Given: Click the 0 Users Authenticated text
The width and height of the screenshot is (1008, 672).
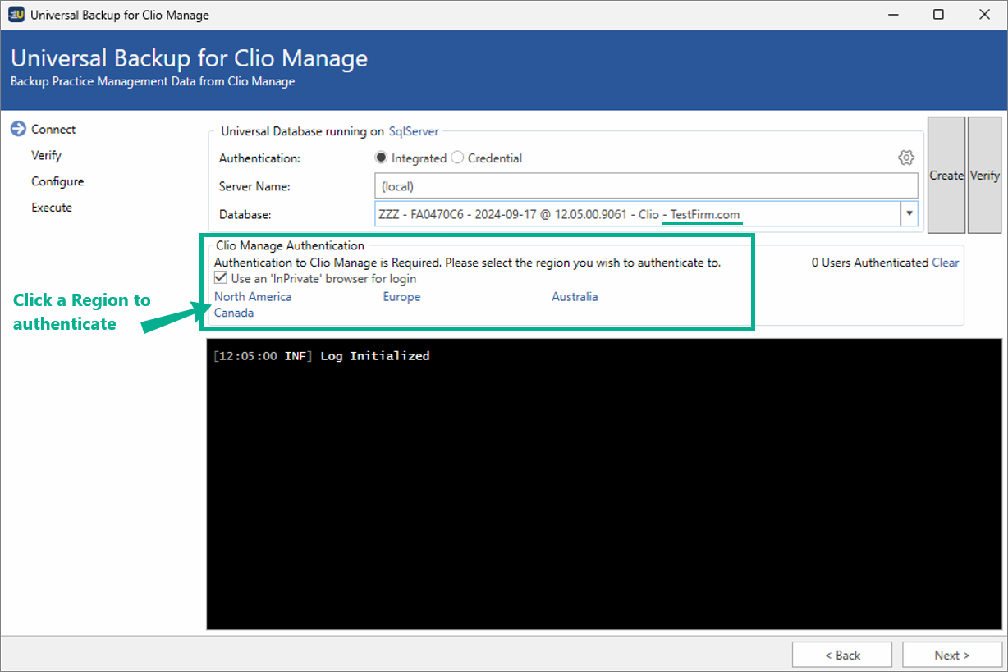Looking at the screenshot, I should 870,263.
